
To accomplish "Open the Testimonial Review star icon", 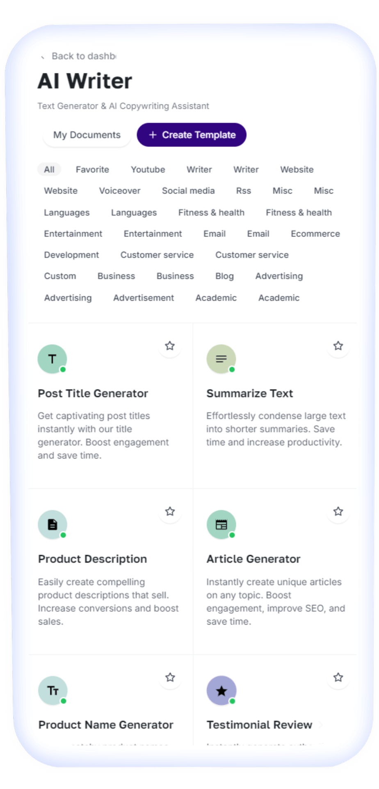I will [221, 690].
